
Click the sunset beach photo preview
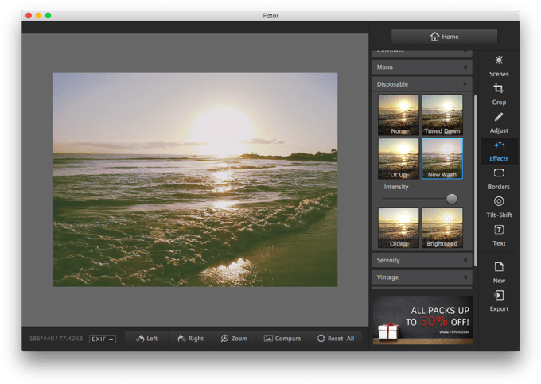pyautogui.click(x=195, y=180)
